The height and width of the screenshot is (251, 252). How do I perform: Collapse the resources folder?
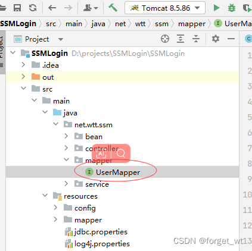(45, 196)
